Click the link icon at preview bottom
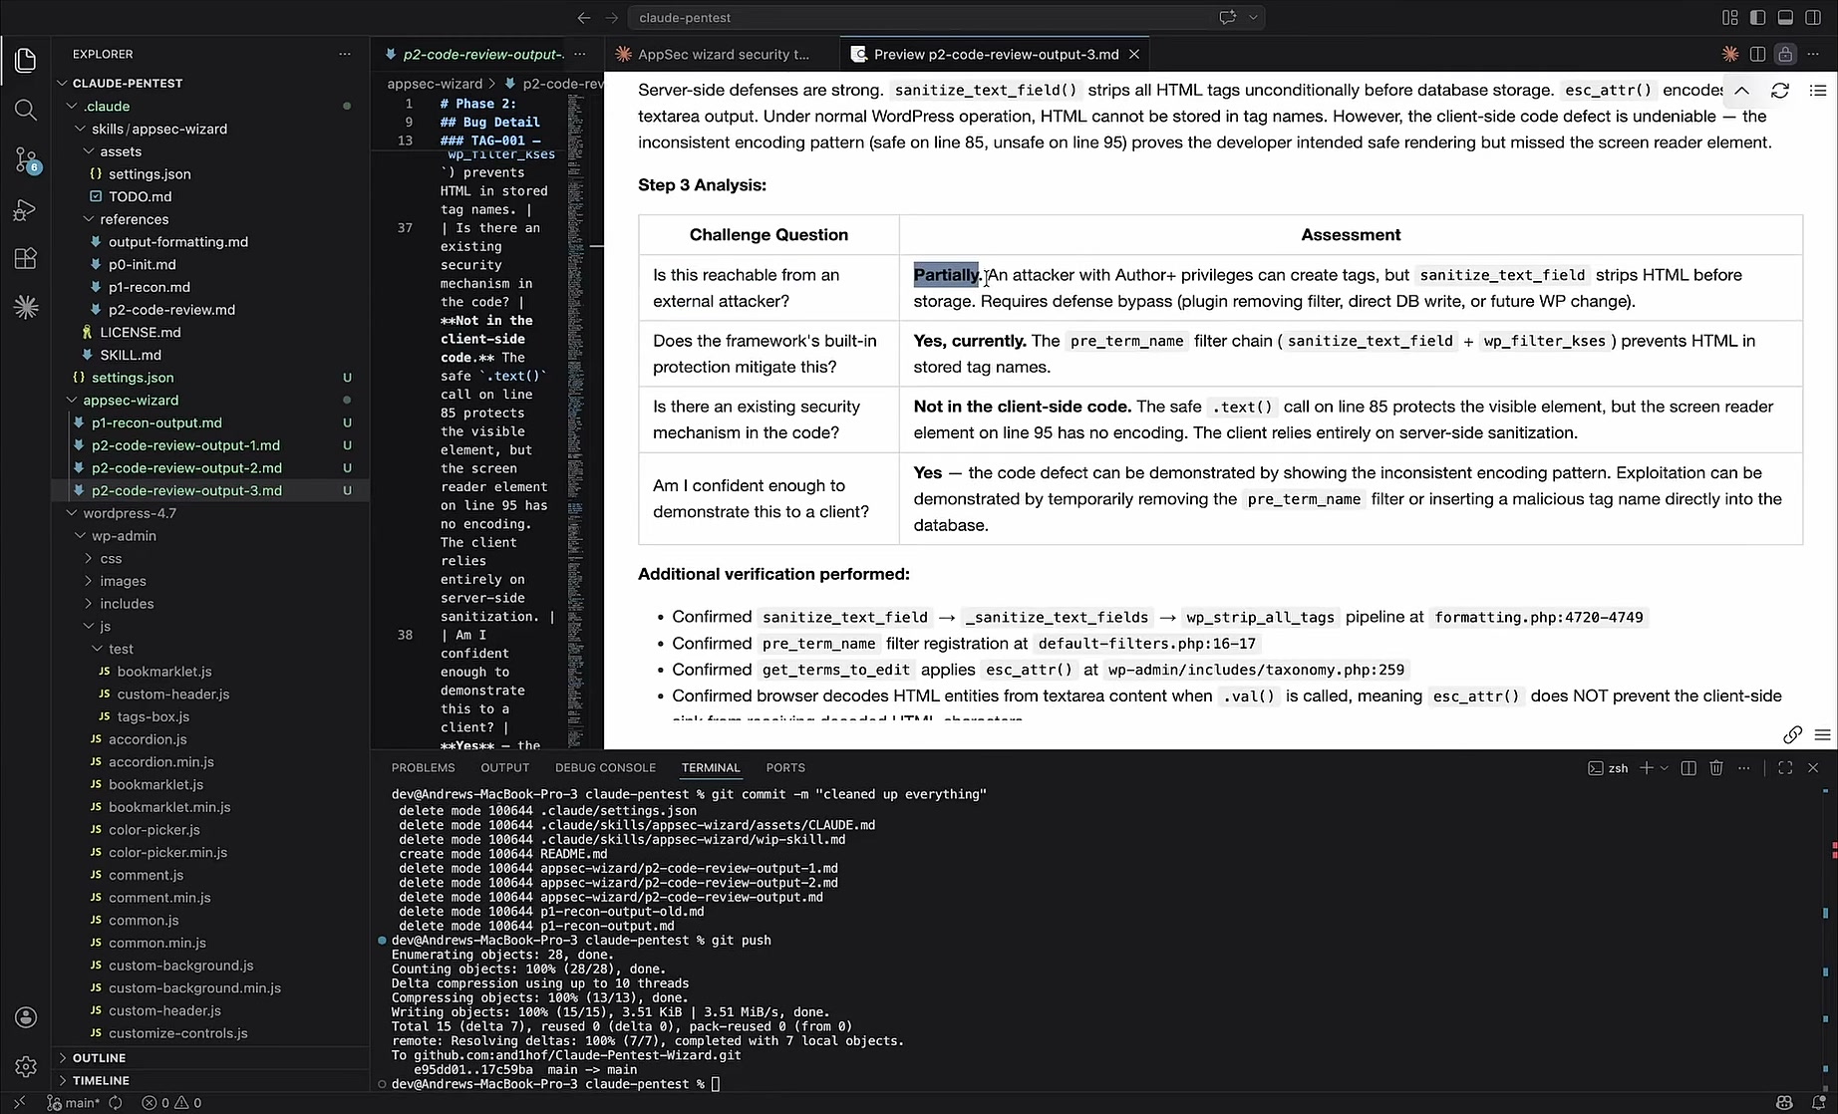The height and width of the screenshot is (1114, 1838). click(1792, 735)
